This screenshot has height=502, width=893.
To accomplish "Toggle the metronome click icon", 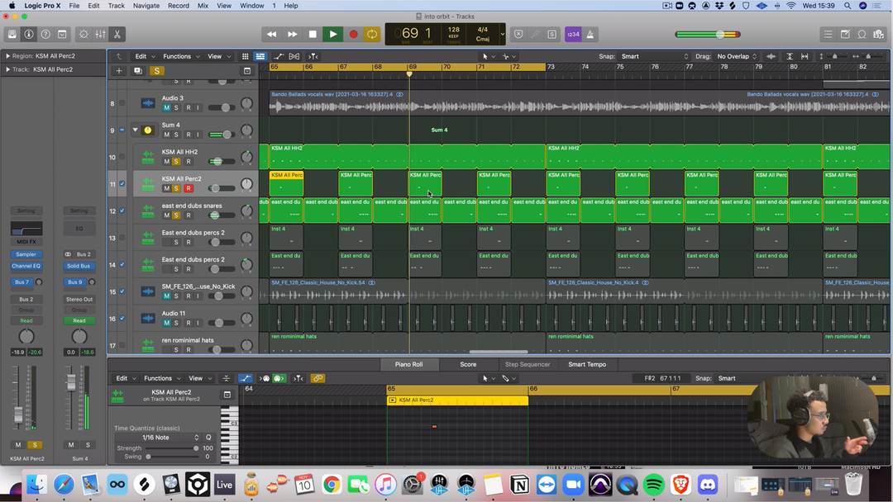I will (590, 35).
